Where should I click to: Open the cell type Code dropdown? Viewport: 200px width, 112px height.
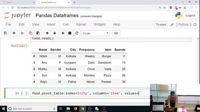(x=96, y=33)
